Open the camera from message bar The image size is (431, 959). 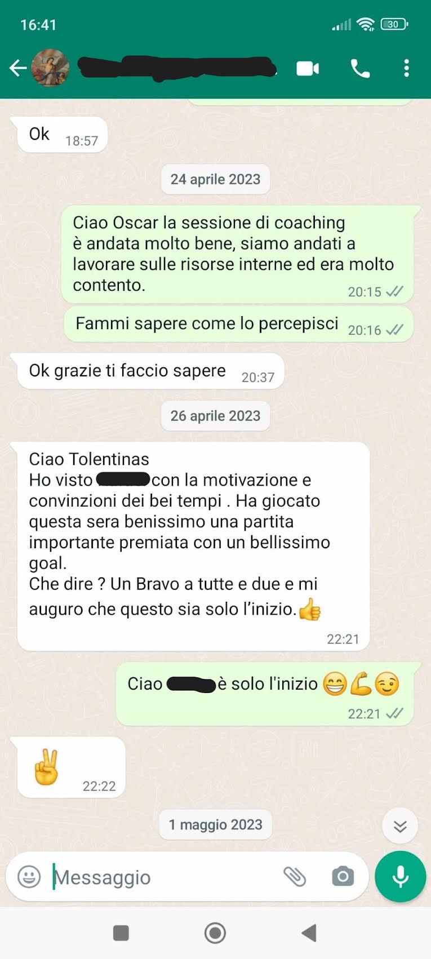(343, 876)
